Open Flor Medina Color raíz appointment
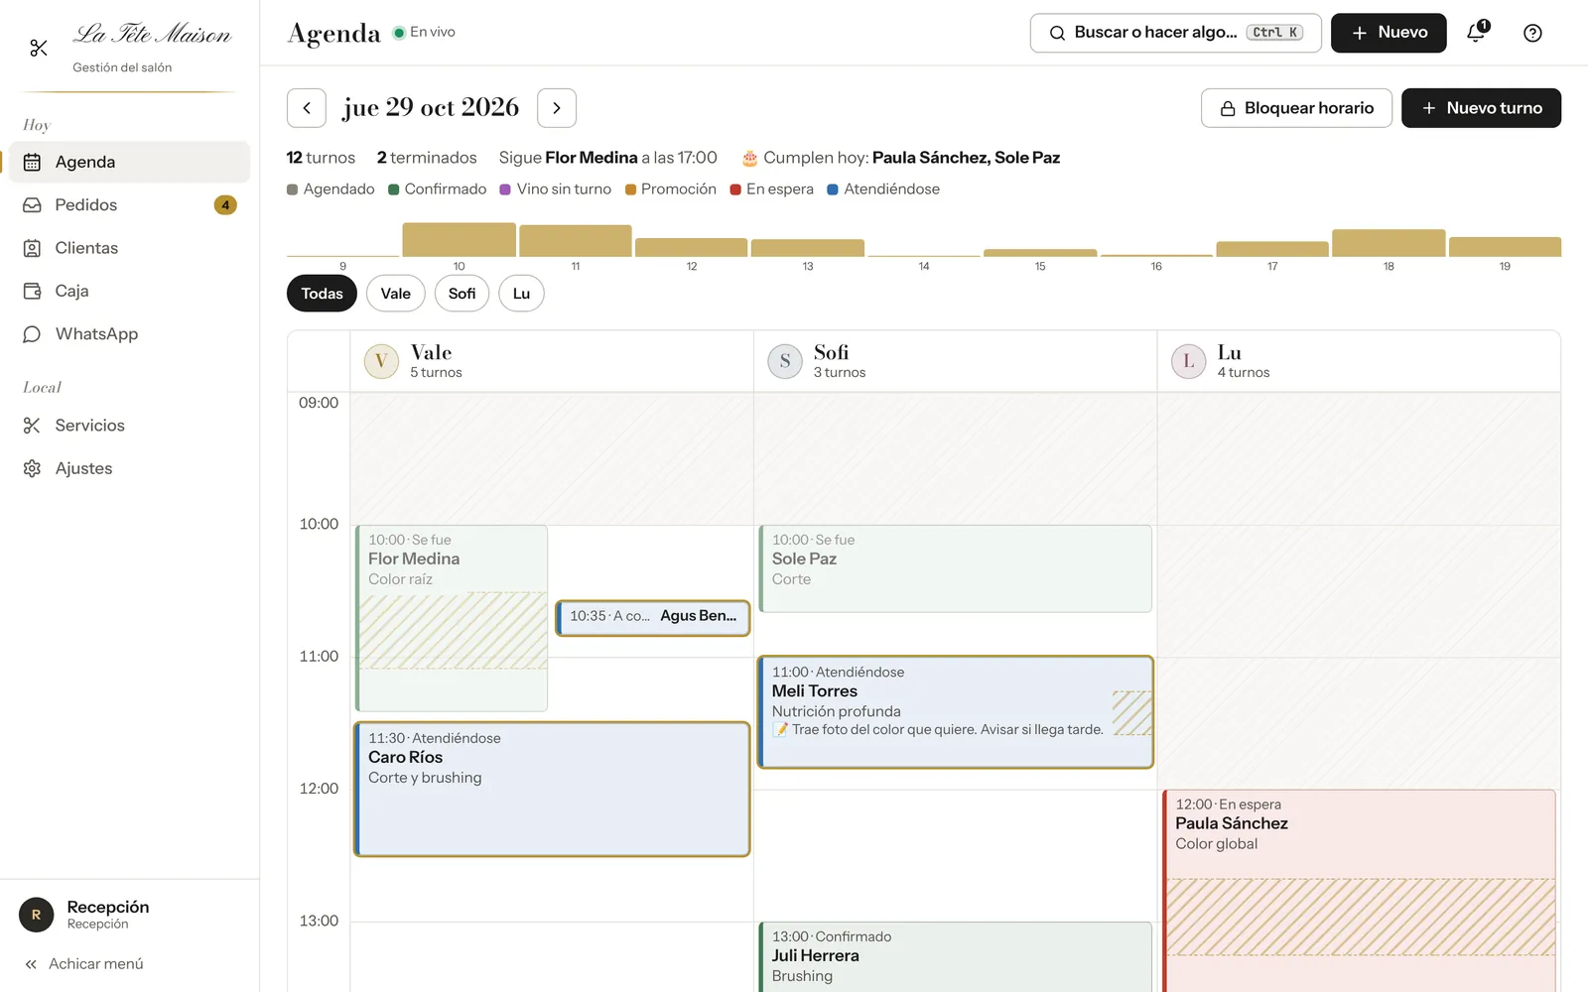Viewport: 1588px width, 992px height. pos(452,618)
